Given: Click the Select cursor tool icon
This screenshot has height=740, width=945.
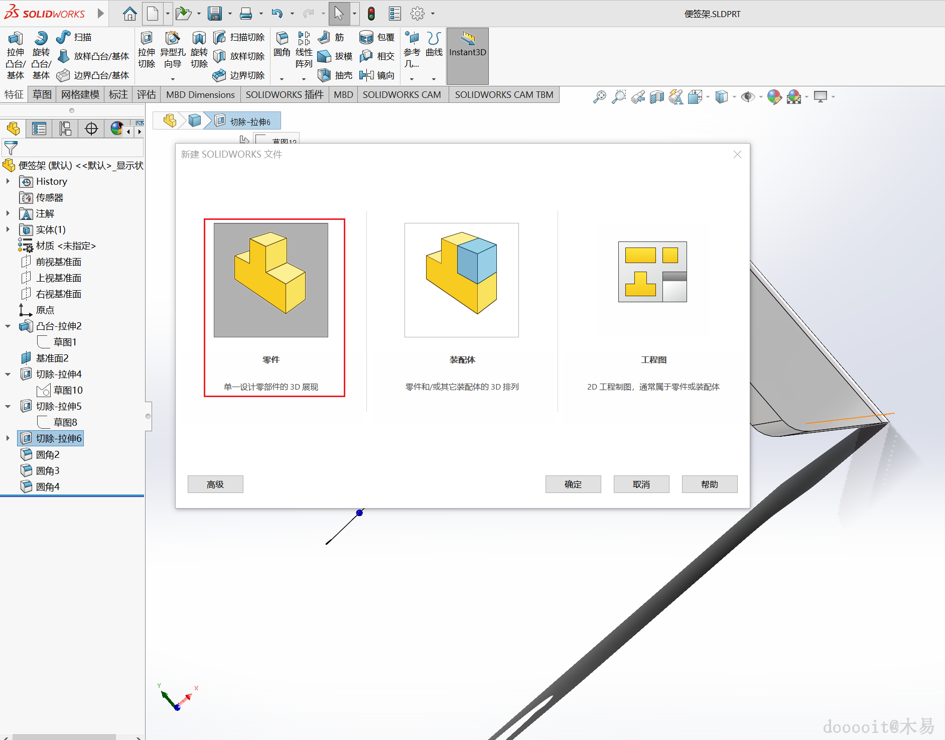Looking at the screenshot, I should coord(339,14).
